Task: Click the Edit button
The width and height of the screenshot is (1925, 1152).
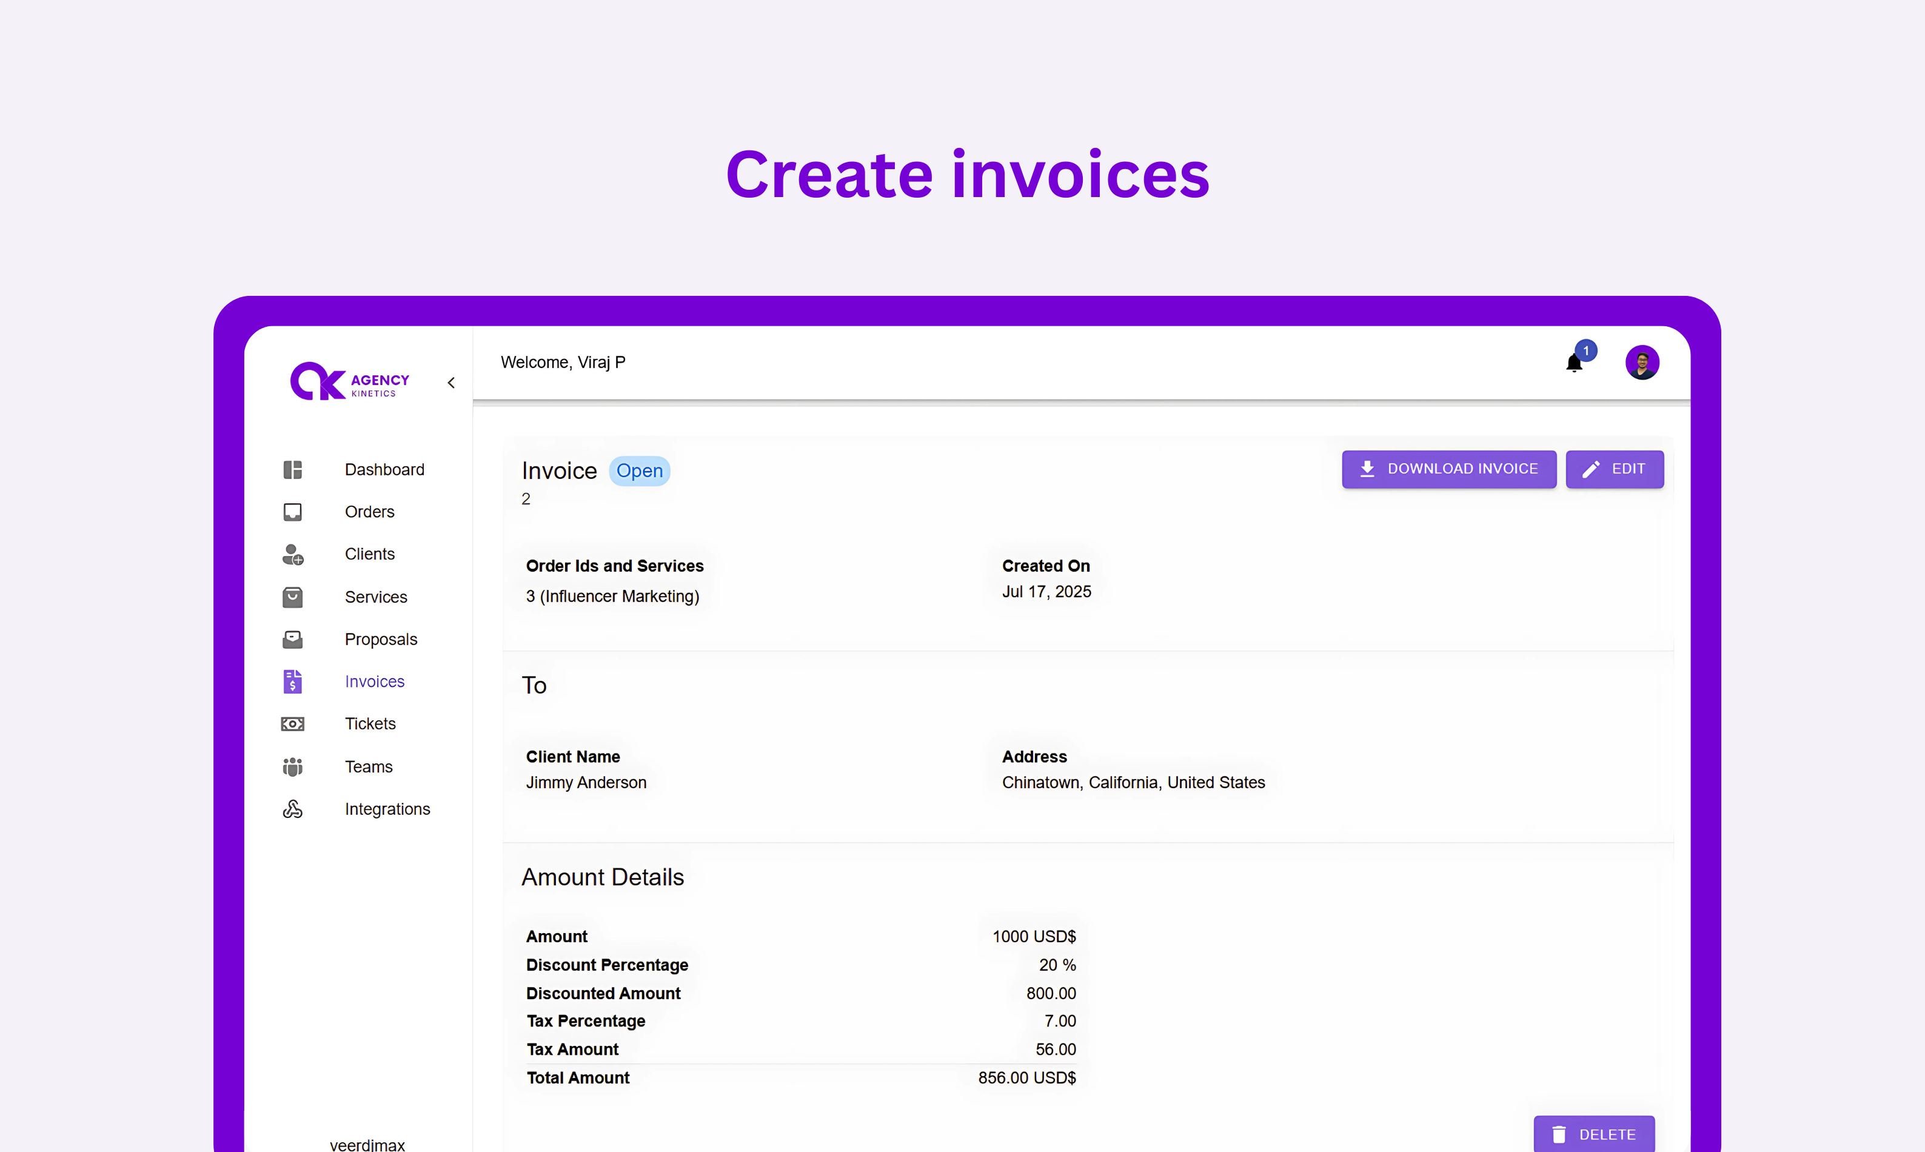Action: (1615, 469)
